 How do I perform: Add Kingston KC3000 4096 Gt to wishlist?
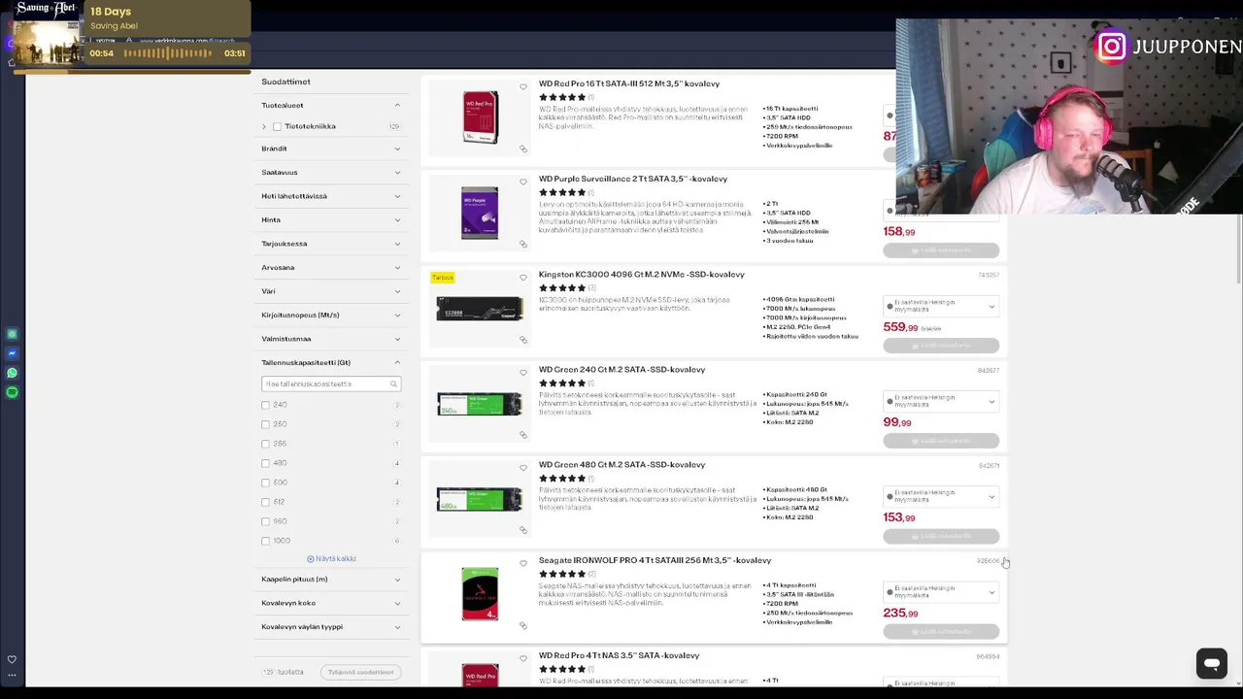pos(523,277)
